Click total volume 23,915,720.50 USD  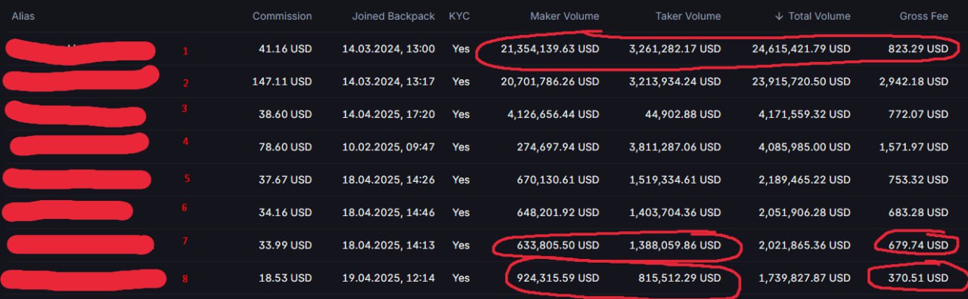(801, 82)
